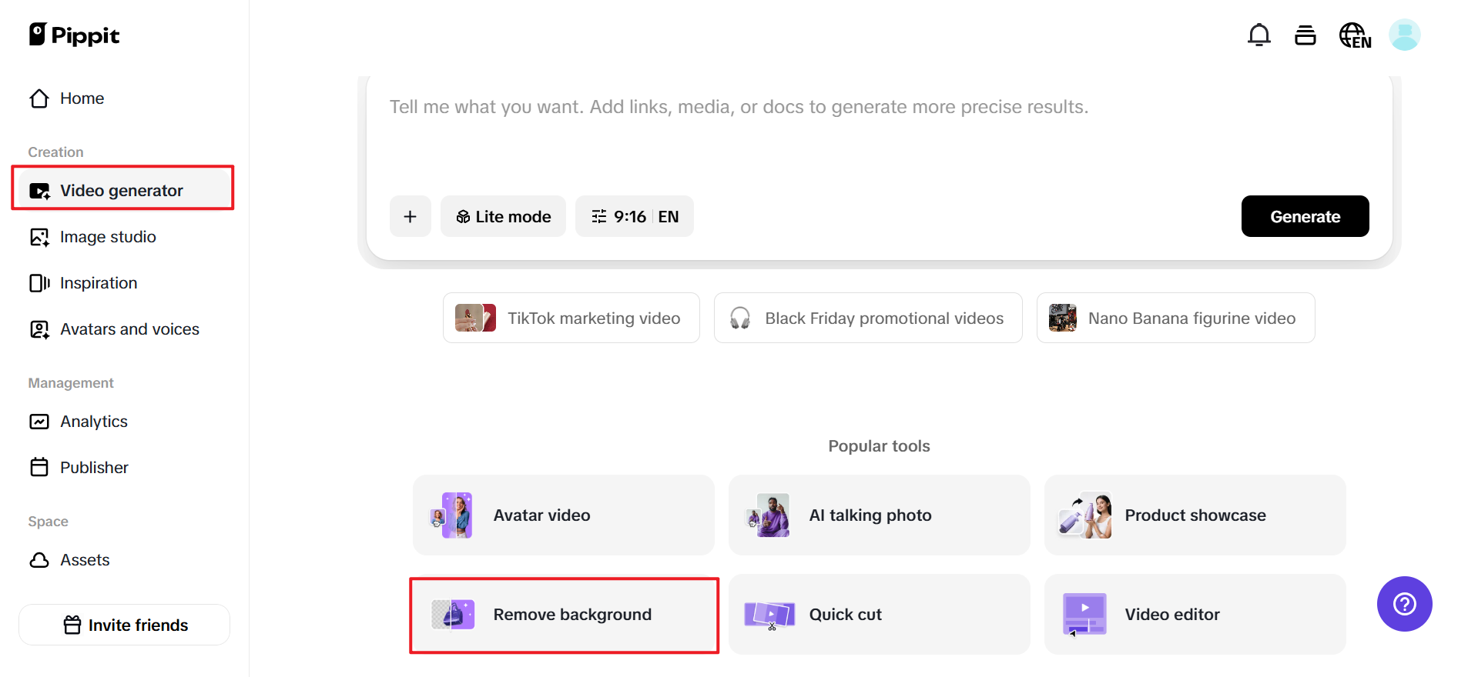
Task: Select TikTok marketing video suggestion
Action: click(x=571, y=318)
